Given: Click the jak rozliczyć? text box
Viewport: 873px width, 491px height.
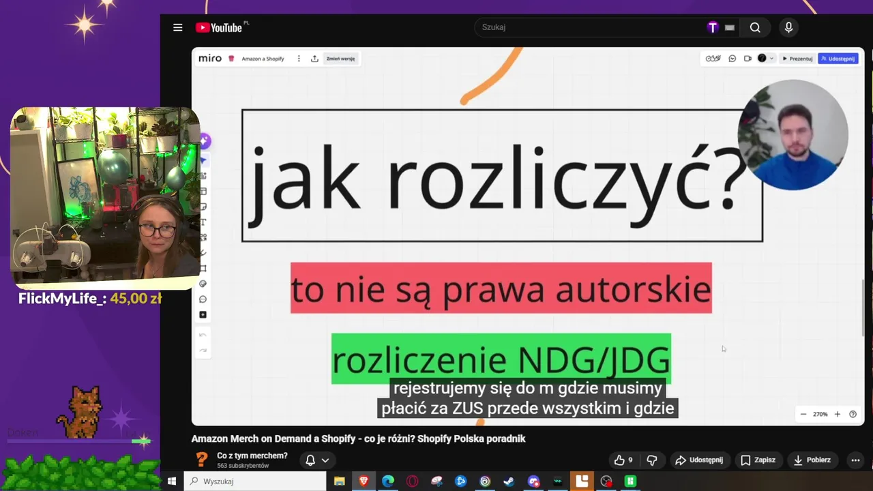Looking at the screenshot, I should tap(502, 176).
